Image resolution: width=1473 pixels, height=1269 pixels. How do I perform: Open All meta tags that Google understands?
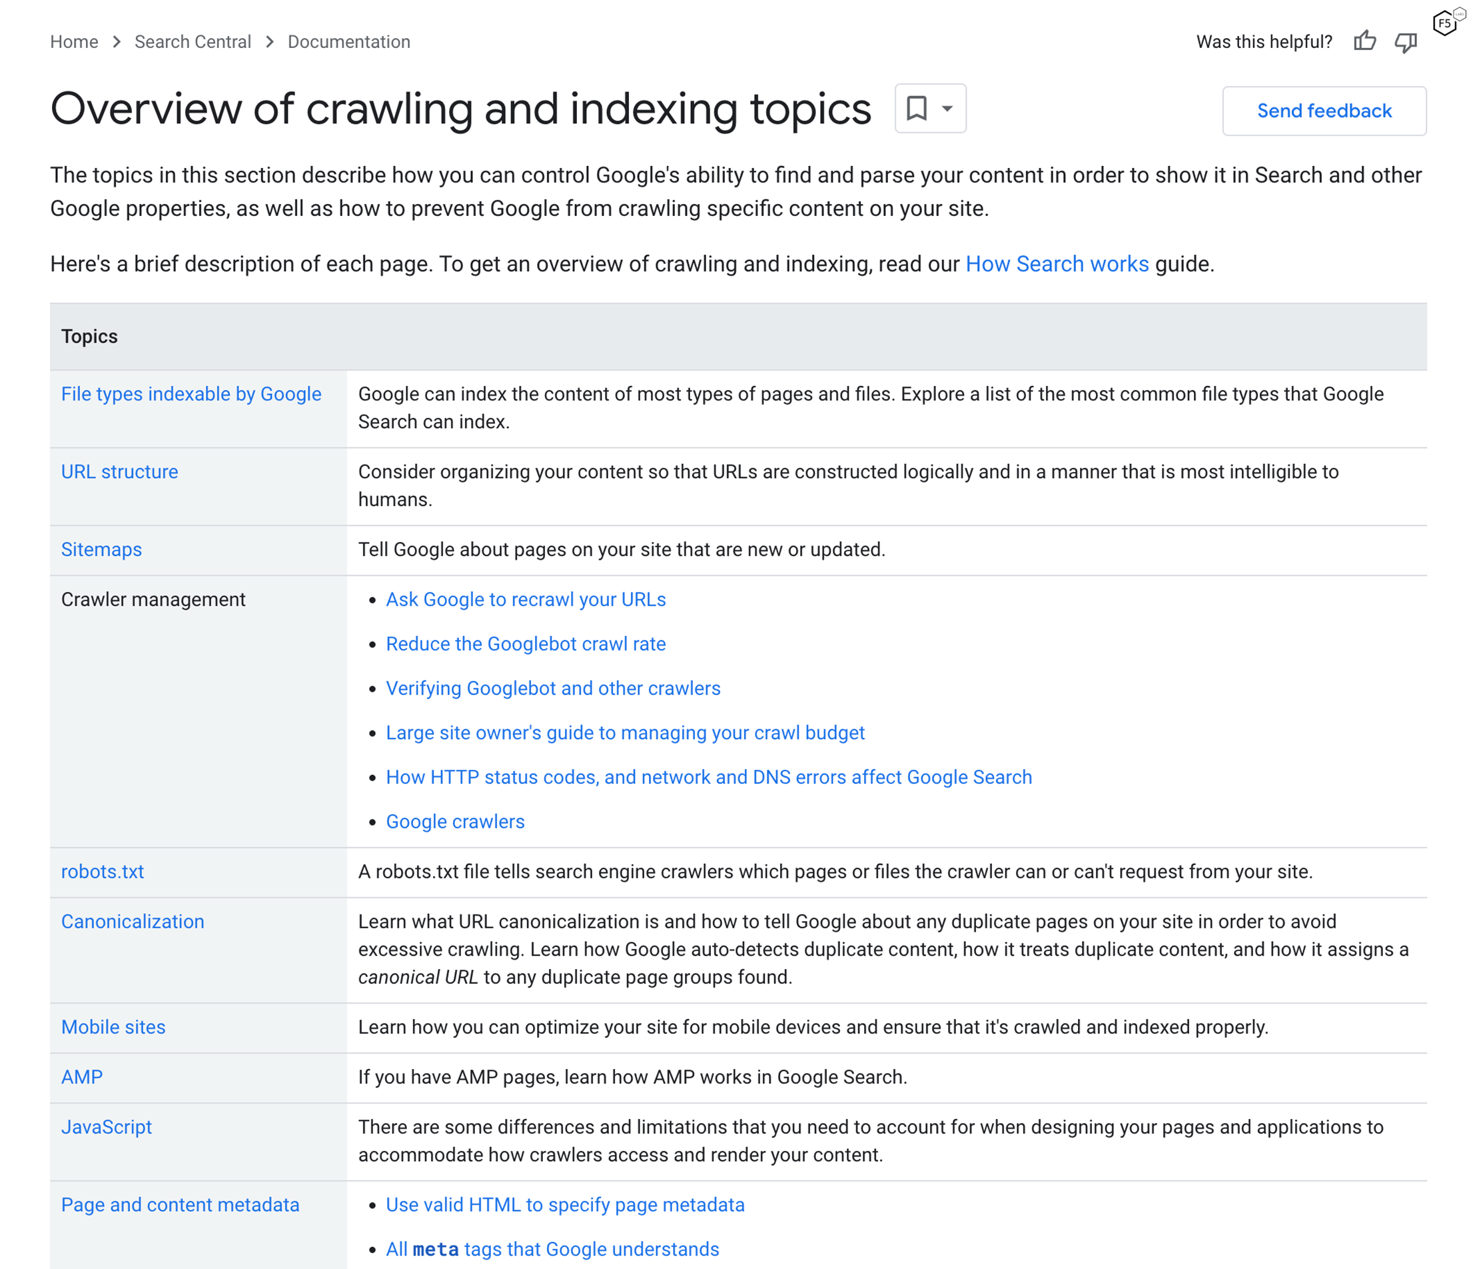[552, 1250]
